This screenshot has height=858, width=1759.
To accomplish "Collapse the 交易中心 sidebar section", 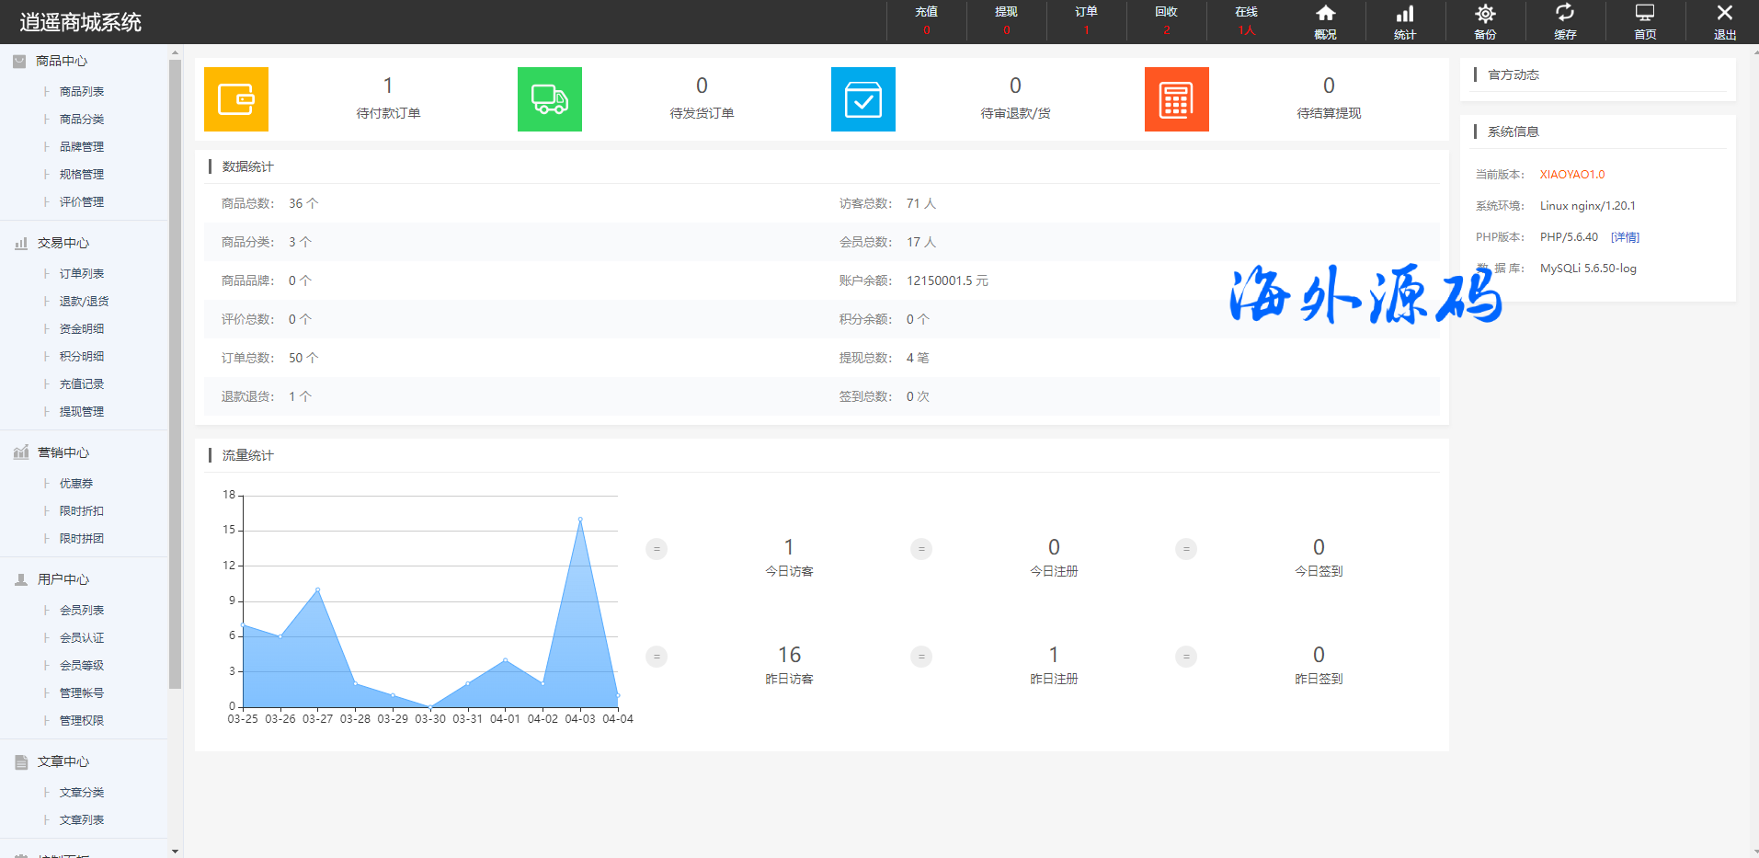I will click(63, 243).
